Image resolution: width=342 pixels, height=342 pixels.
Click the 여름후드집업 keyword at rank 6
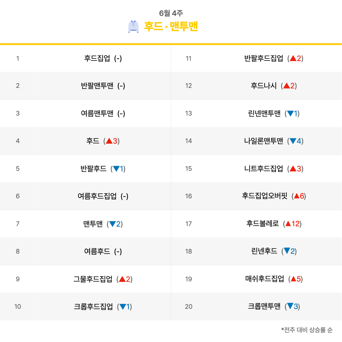(x=97, y=196)
